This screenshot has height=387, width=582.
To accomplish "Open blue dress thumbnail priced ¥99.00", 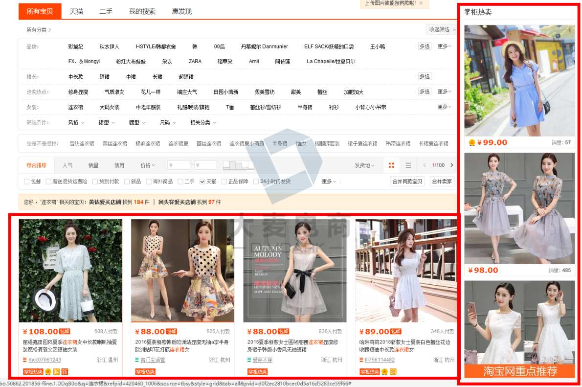I will click(519, 81).
